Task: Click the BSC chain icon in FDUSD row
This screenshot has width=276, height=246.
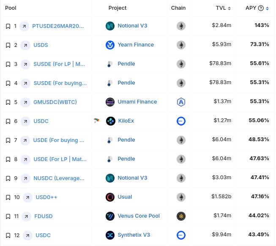Action: pyautogui.click(x=181, y=216)
